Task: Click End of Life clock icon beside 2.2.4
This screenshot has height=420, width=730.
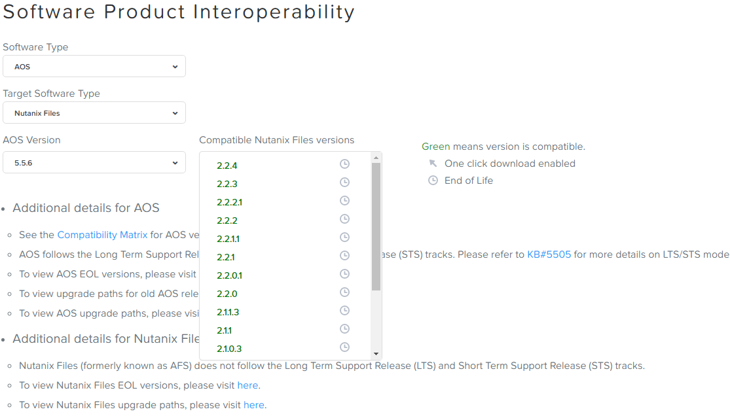Action: 344,164
